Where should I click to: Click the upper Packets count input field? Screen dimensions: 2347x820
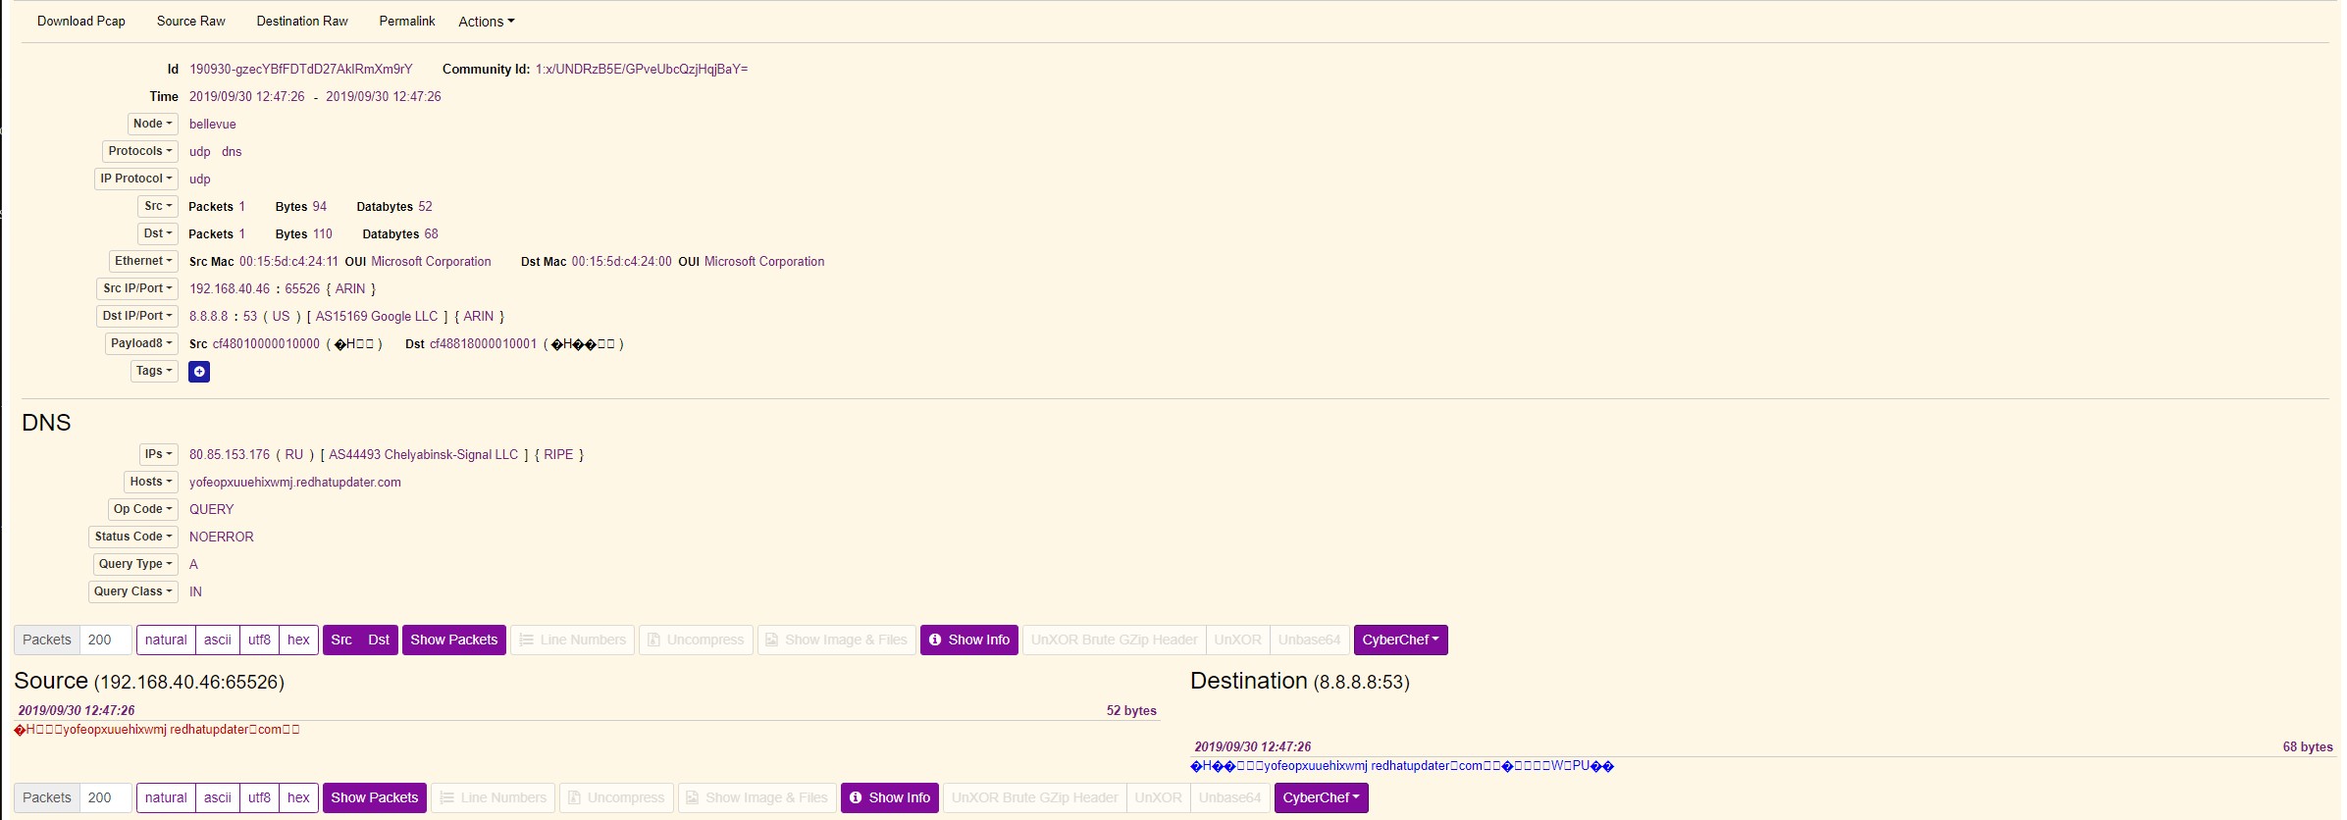106,640
